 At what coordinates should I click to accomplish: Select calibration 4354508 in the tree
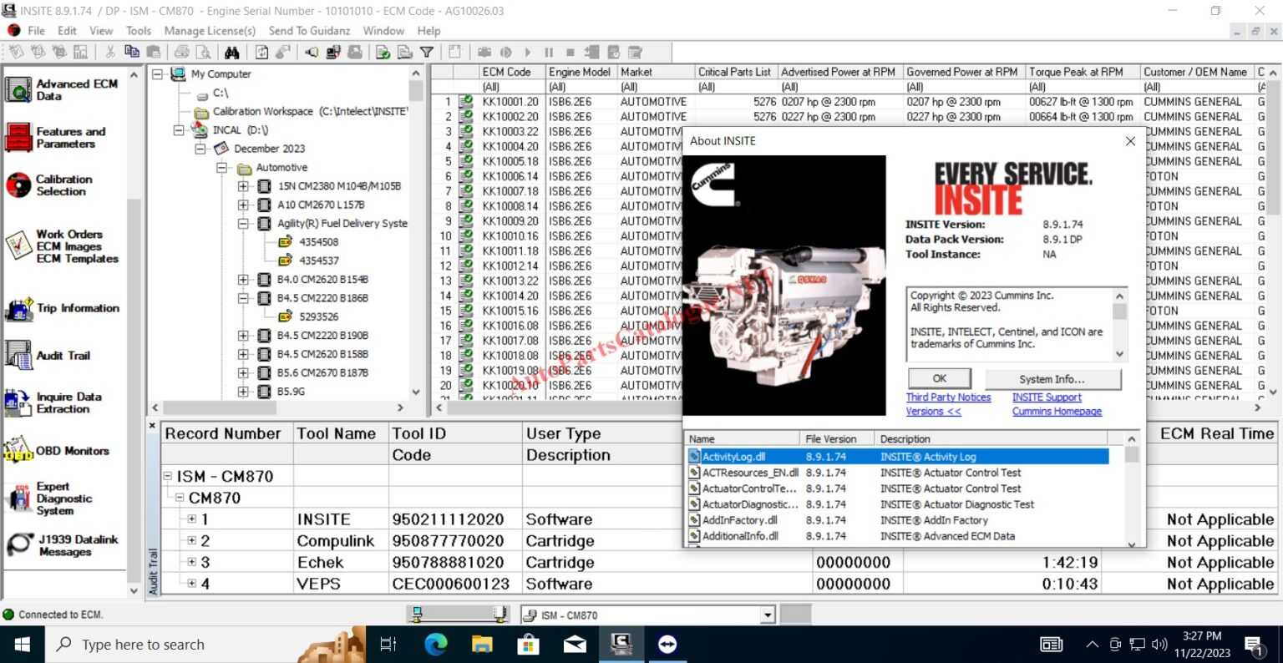tap(319, 242)
